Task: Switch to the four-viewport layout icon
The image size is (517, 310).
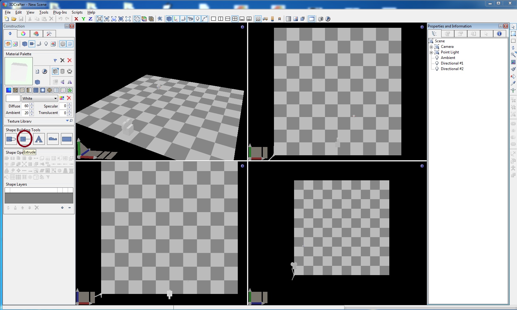Action: coord(235,19)
